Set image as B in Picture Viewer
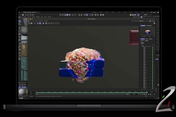Viewport: 176px width, 117px height. pyautogui.click(x=51, y=23)
